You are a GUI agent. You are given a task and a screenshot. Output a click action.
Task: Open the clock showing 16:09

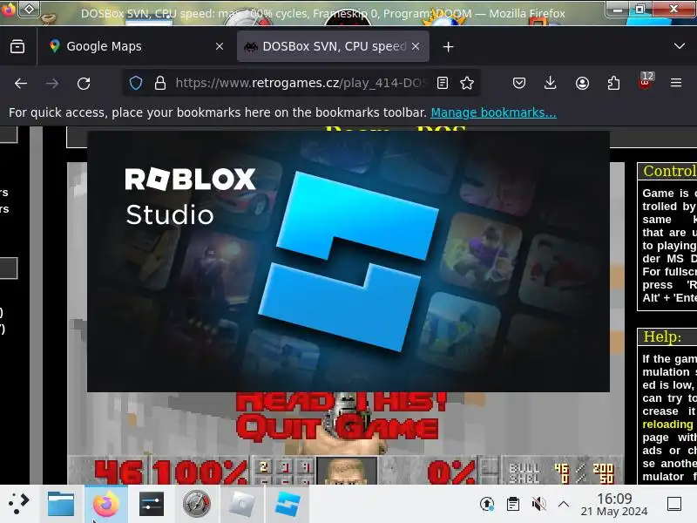pyautogui.click(x=614, y=505)
